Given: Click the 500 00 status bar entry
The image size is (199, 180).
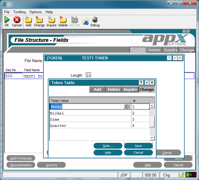Looking at the screenshot, I should 151,175.
